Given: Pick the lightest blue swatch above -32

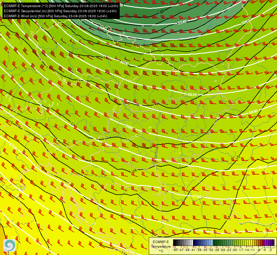Looking at the screenshot, I should click(212, 243).
